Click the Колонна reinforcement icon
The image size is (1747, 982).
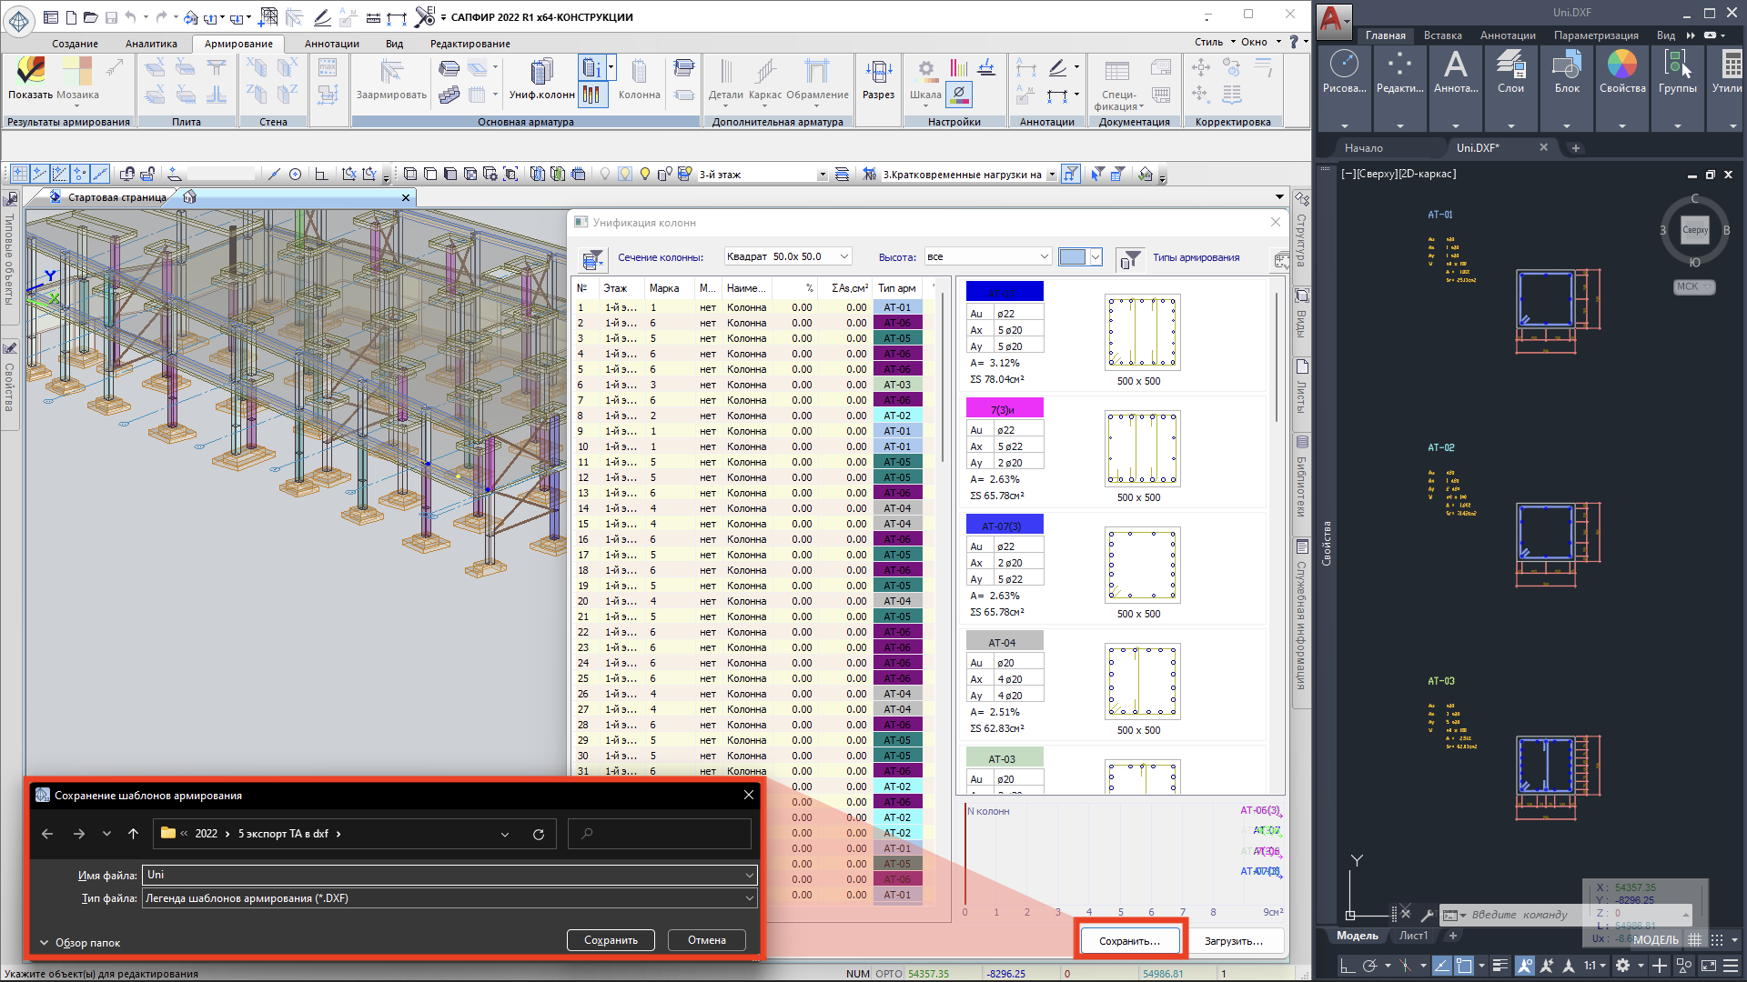coord(639,80)
